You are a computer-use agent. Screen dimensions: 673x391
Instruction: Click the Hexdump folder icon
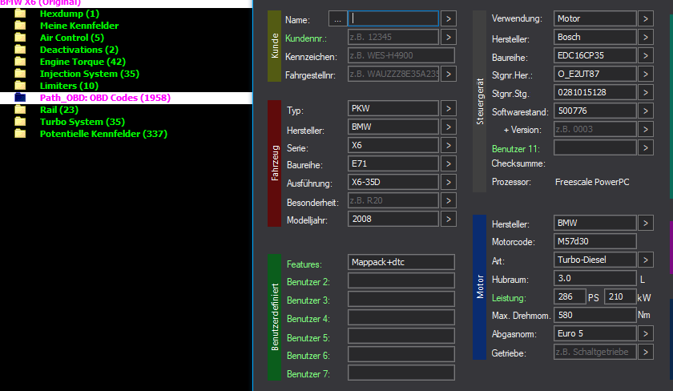point(20,14)
